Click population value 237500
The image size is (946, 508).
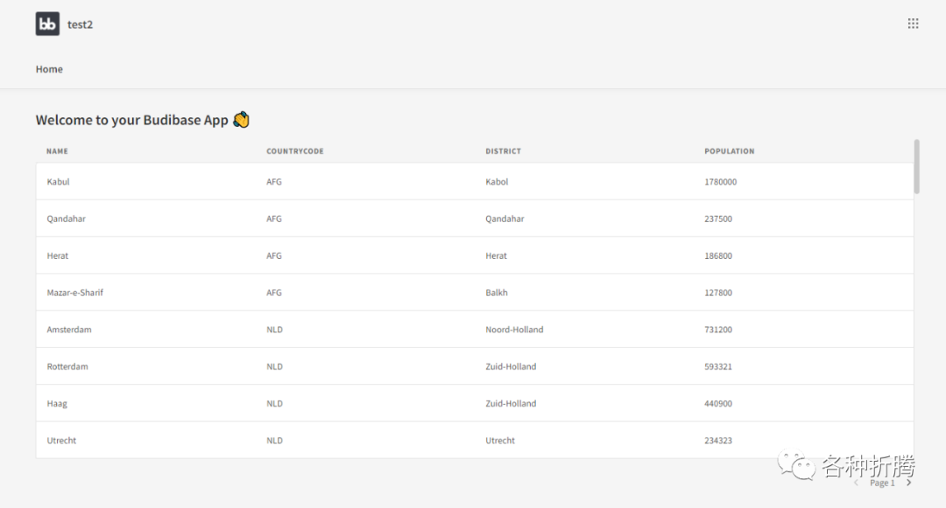coord(718,219)
